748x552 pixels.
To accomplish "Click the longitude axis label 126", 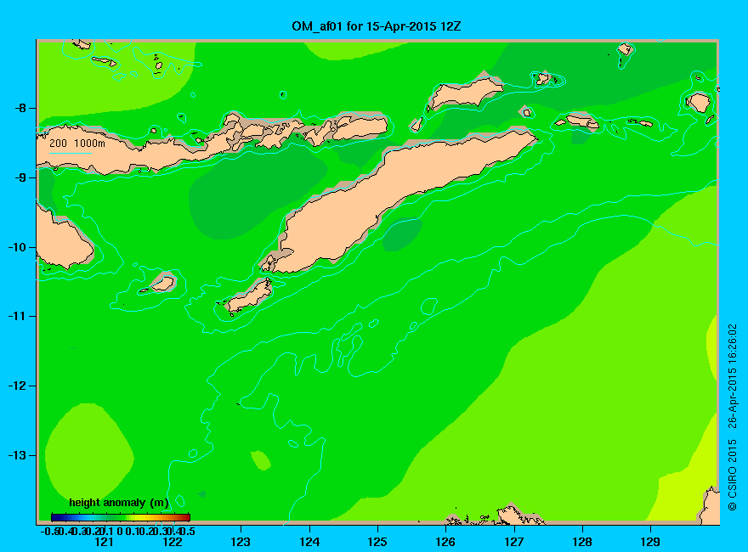I will pyautogui.click(x=445, y=542).
